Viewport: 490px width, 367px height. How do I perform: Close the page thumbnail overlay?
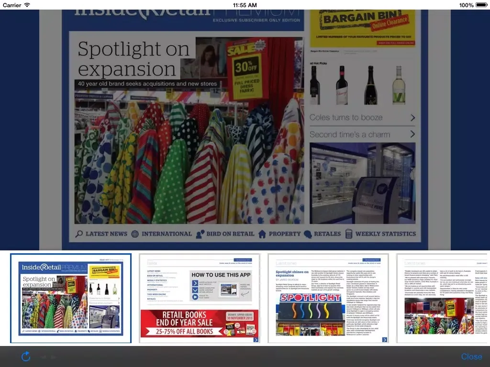(x=471, y=356)
